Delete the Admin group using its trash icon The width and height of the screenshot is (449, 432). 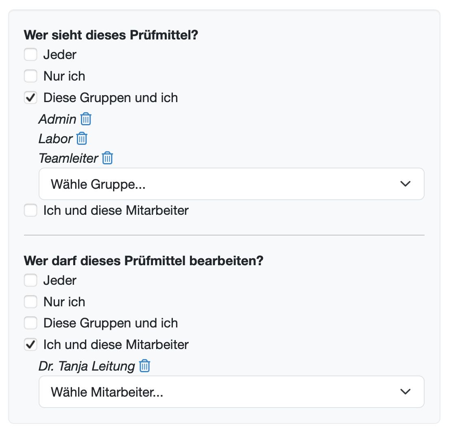point(86,119)
